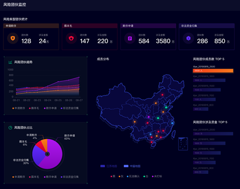Select the 1800人 bar in members ranking
240x189 pixels.
tap(209, 80)
